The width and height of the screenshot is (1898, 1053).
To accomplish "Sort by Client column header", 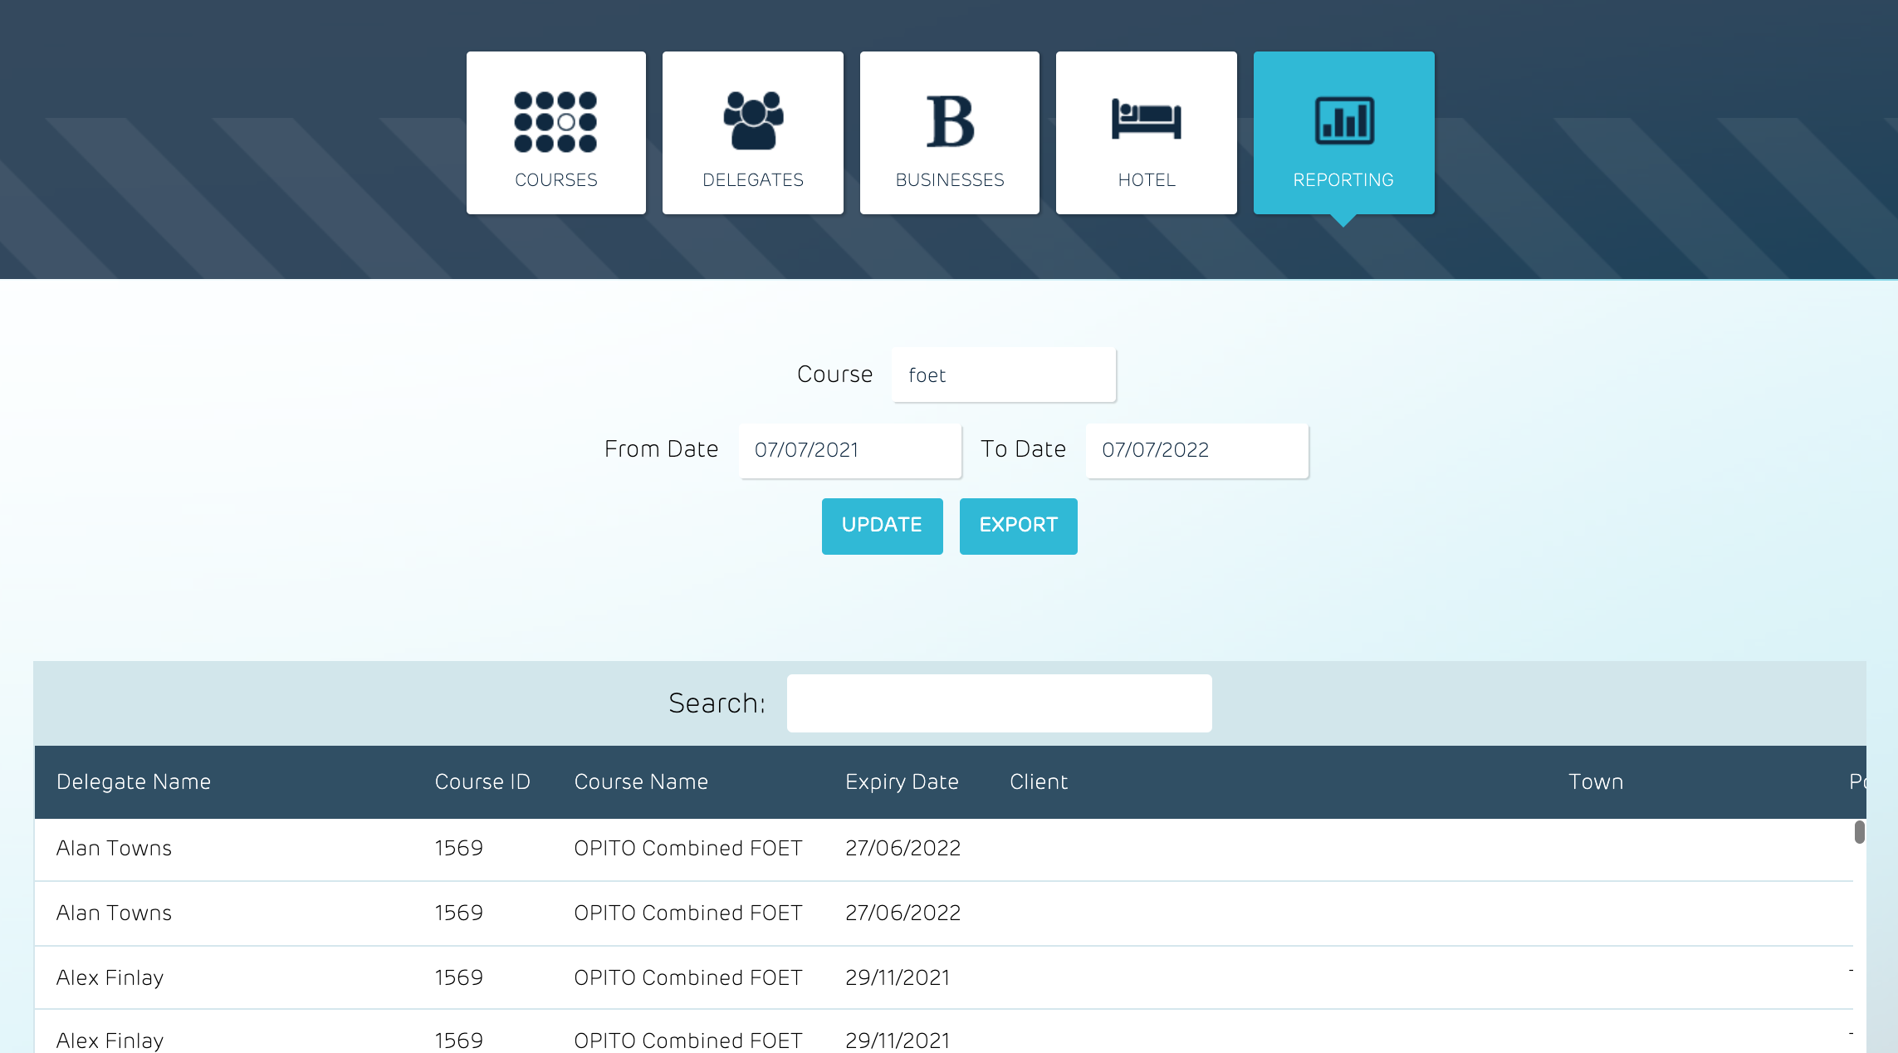I will click(1039, 781).
